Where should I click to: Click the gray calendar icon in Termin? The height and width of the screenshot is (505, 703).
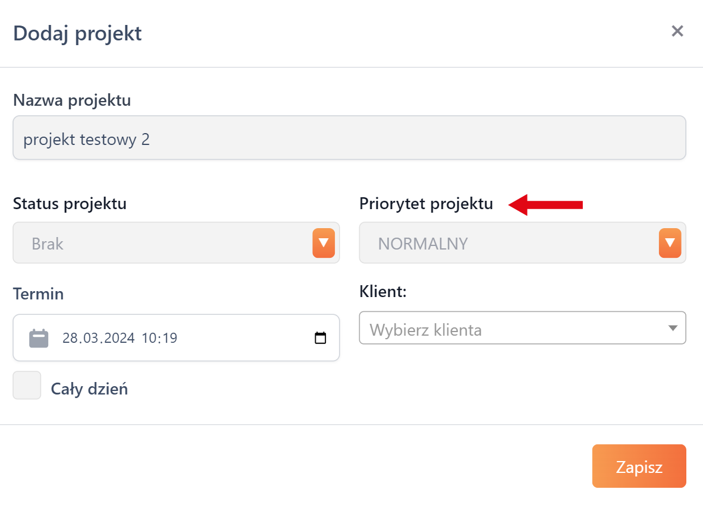click(39, 338)
